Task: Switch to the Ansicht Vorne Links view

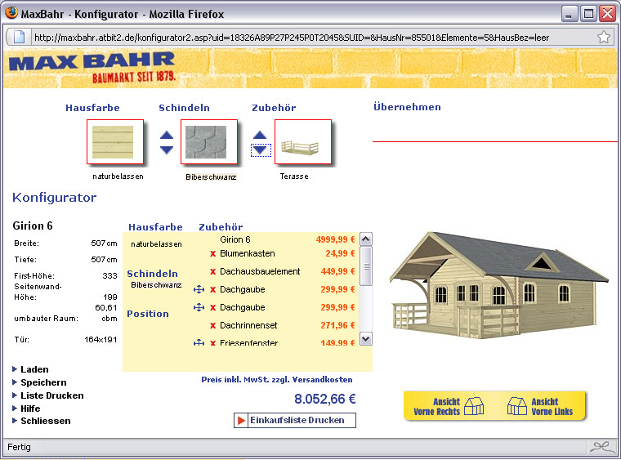Action: (x=540, y=406)
